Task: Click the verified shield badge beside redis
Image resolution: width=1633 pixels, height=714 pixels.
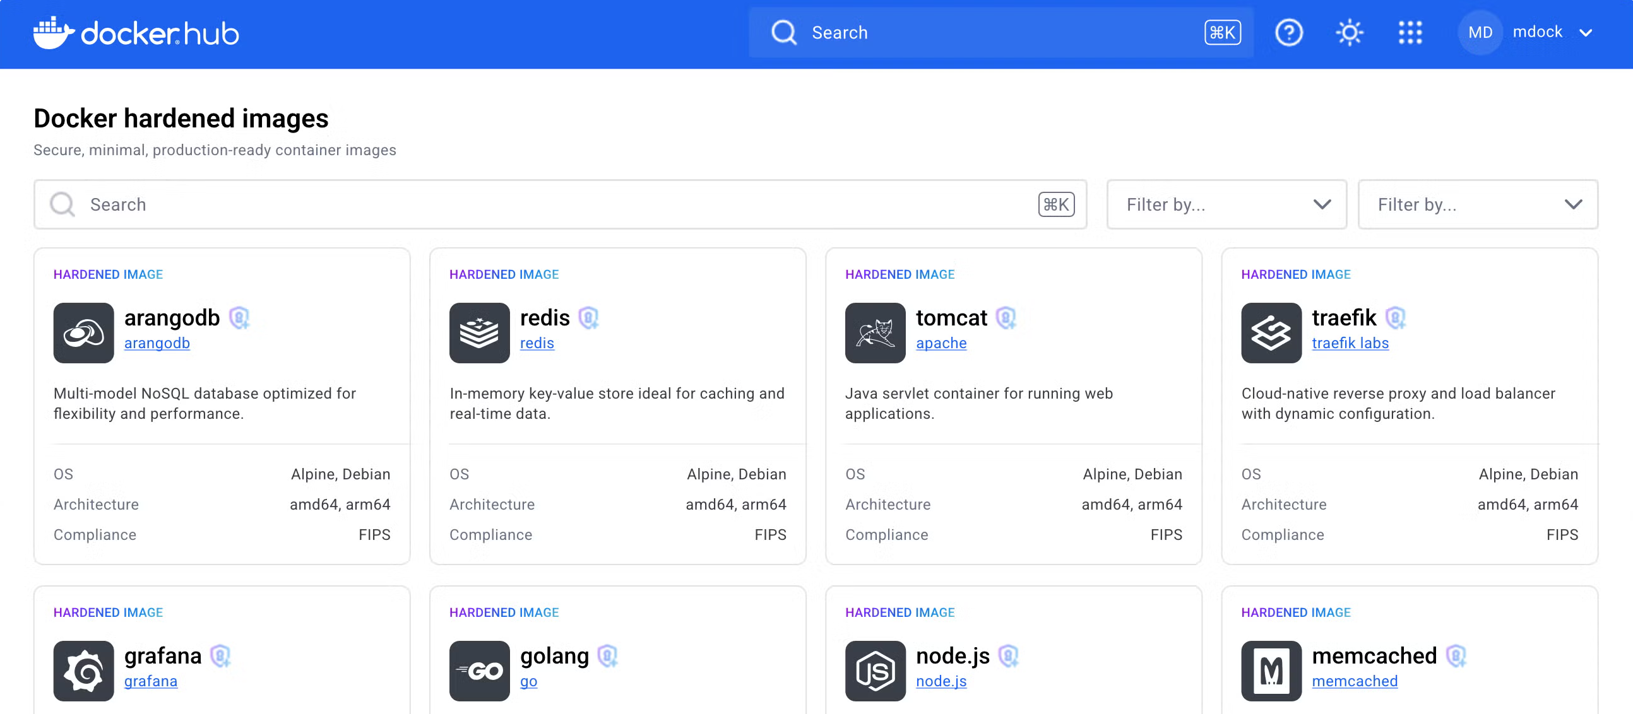Action: click(x=589, y=318)
